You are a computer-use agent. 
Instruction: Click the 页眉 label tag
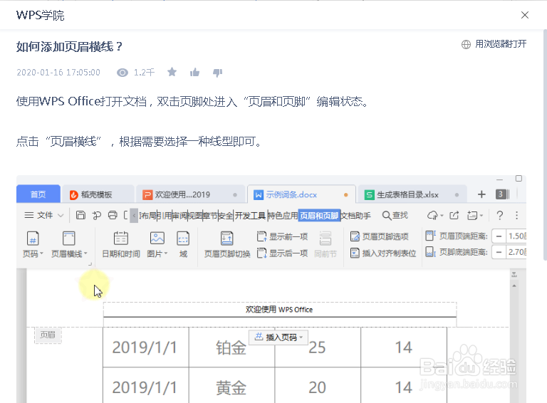pos(48,335)
